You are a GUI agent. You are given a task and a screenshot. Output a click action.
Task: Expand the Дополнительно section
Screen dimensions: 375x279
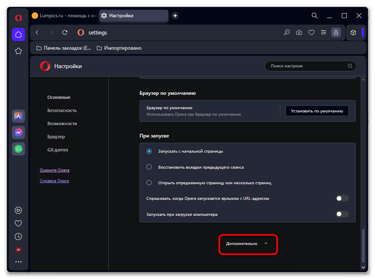point(248,244)
